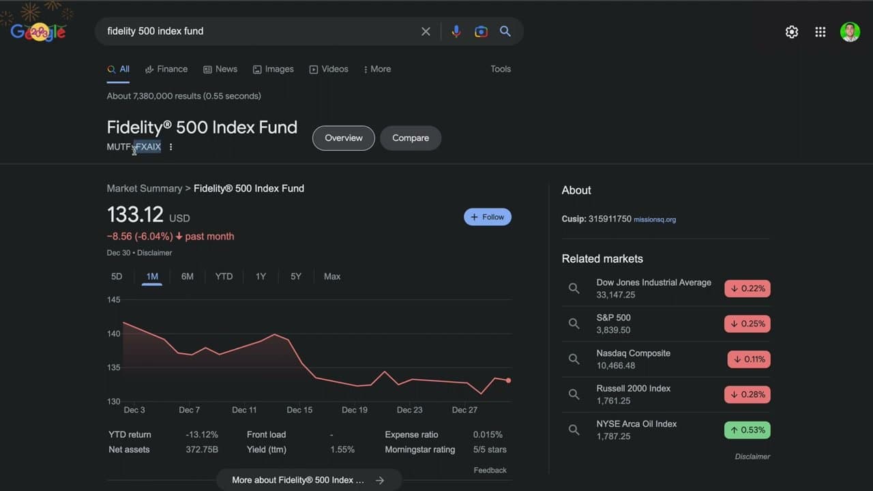Switch to the News results tab

point(220,69)
